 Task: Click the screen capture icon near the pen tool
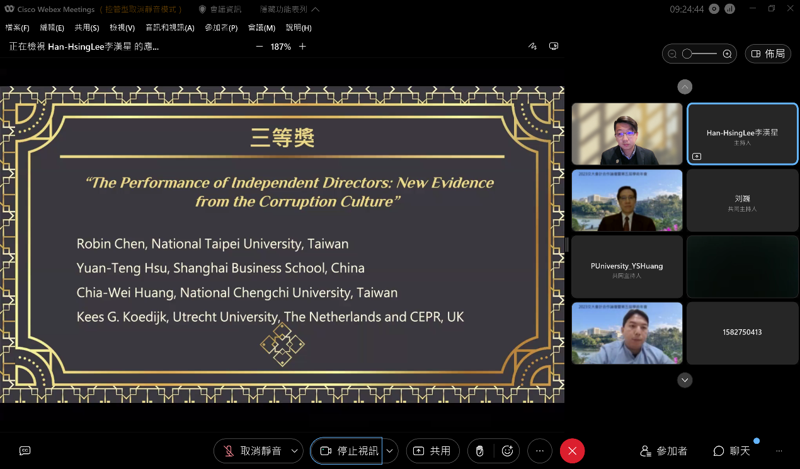554,46
